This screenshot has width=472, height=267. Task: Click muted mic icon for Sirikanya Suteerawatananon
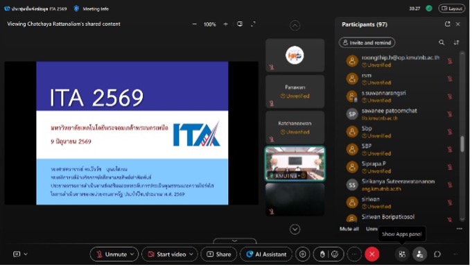click(x=451, y=185)
